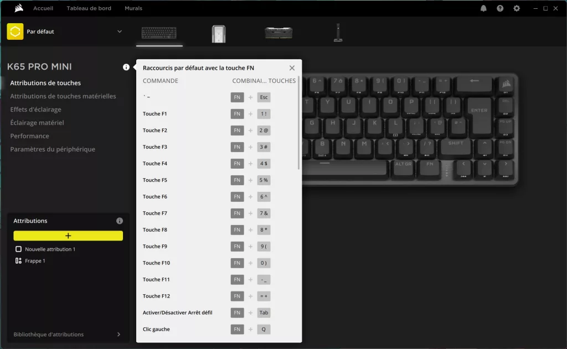Select the memory module device icon
This screenshot has width=567, height=349.
[279, 32]
